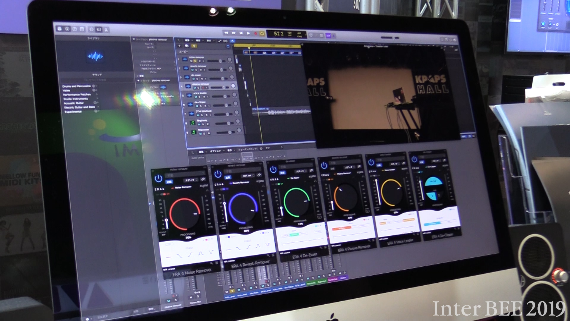Mute the de-esser track

click(194, 78)
